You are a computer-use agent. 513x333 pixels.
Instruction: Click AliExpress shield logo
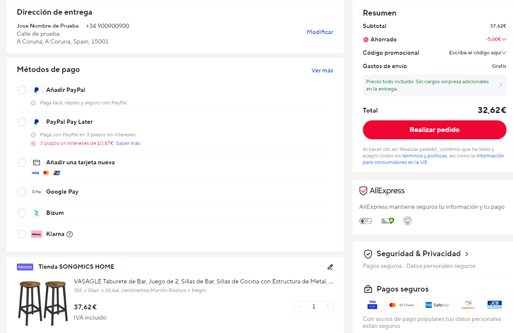363,191
